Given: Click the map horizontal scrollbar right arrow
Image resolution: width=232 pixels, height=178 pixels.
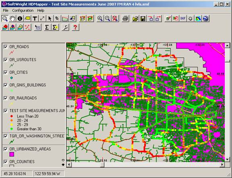Looking at the screenshot, I should coord(222,164).
